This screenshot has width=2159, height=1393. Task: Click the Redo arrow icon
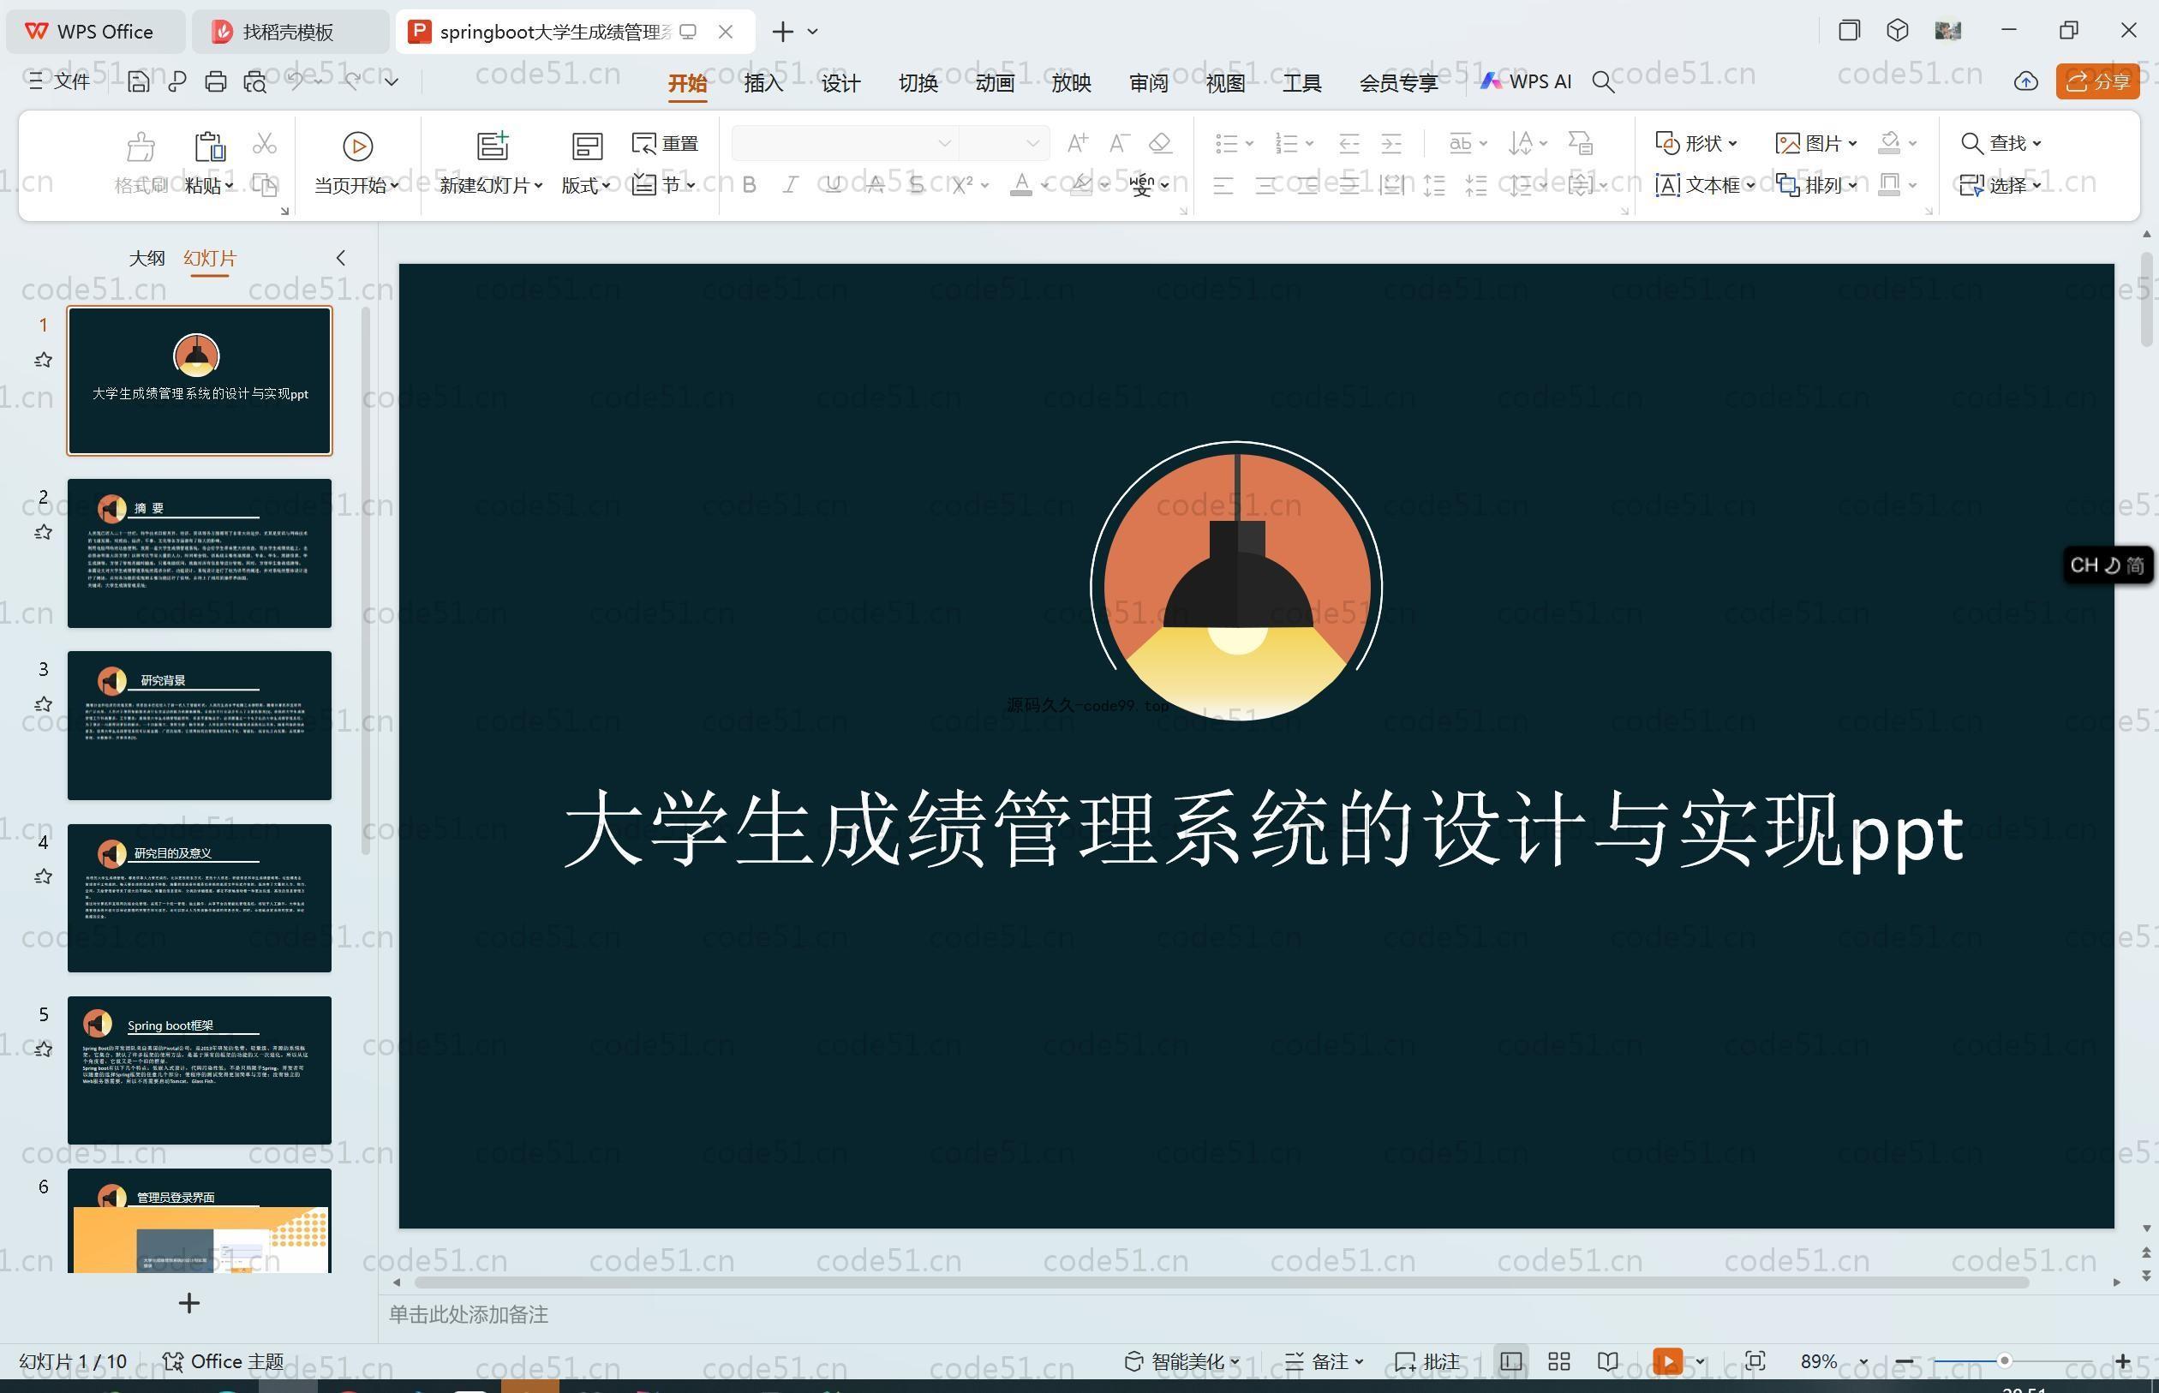(x=353, y=81)
